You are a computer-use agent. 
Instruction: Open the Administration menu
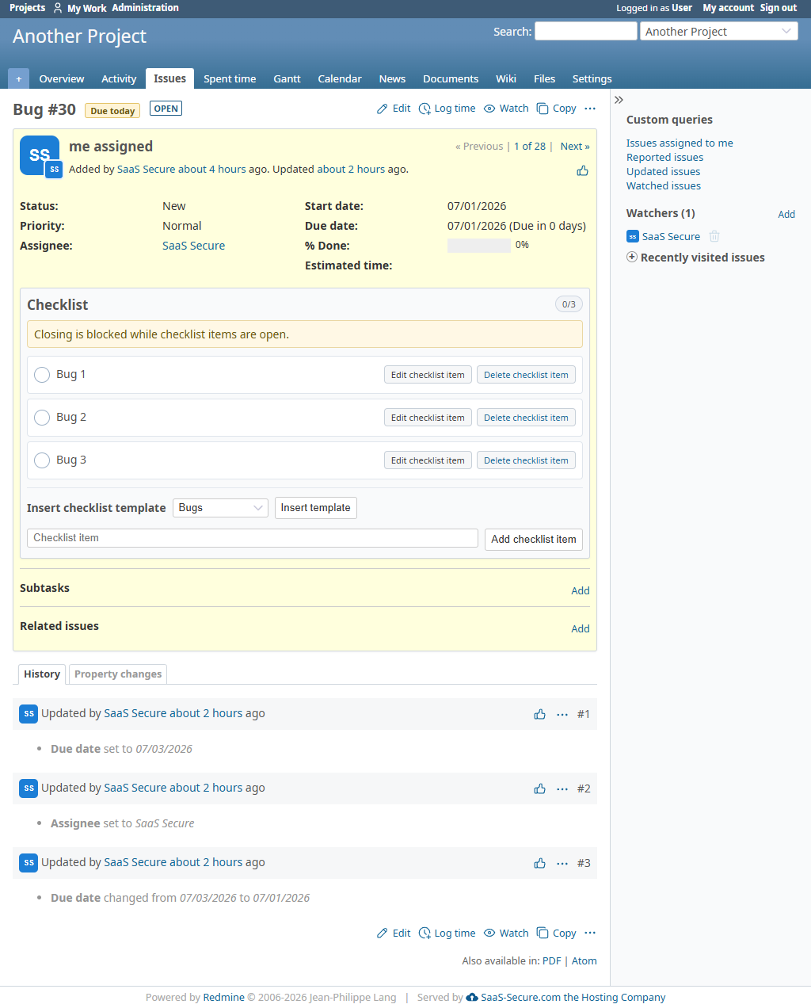[x=146, y=8]
